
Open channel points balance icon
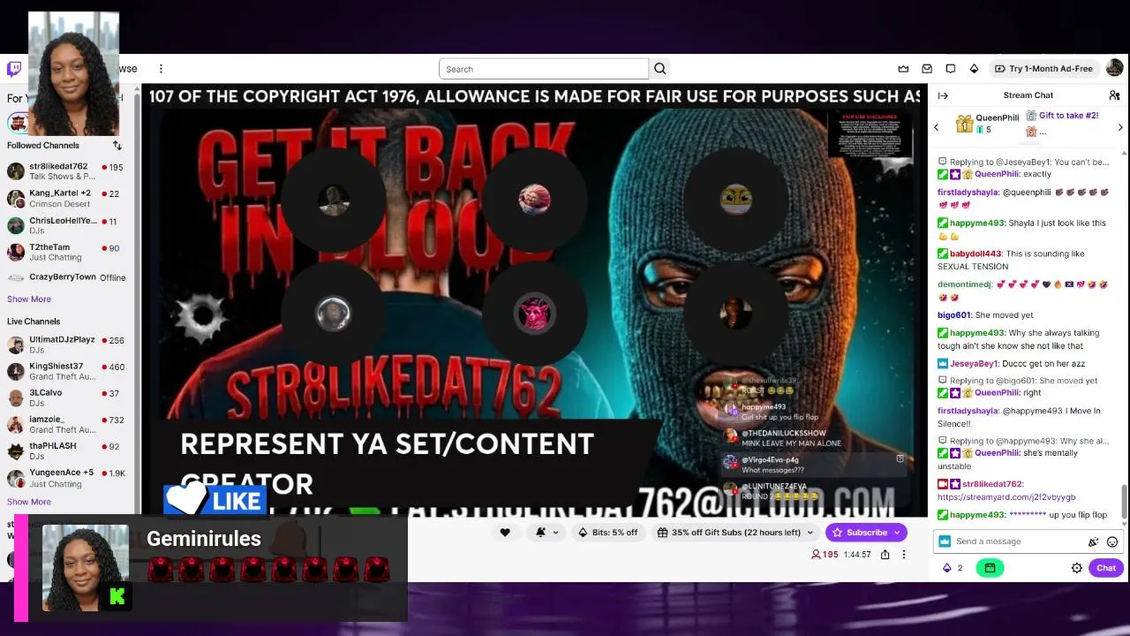point(953,568)
